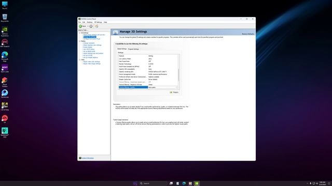This screenshot has height=186, width=332.
Task: Open Adjust desktop color settings
Action: [92, 45]
